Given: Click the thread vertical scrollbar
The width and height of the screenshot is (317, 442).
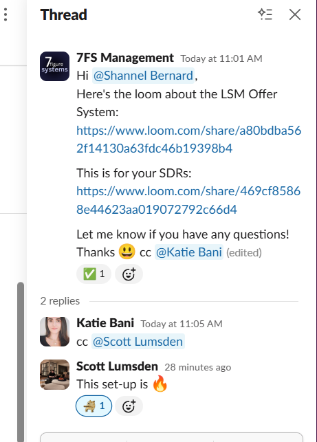Looking at the screenshot, I should (x=21, y=362).
